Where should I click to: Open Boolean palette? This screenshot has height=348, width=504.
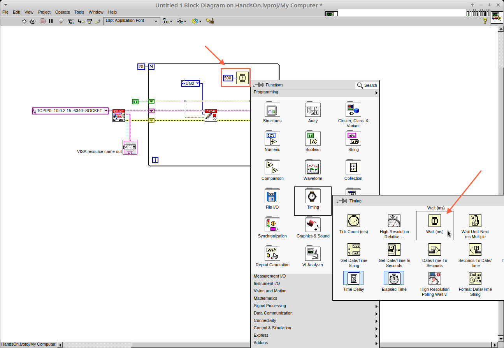pyautogui.click(x=313, y=141)
